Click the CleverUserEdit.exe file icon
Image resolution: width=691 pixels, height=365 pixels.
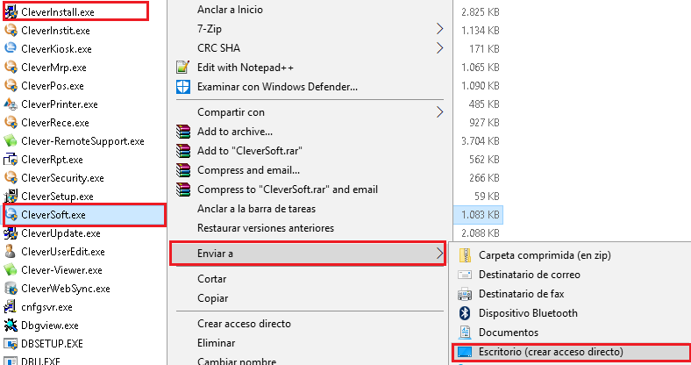(x=11, y=251)
